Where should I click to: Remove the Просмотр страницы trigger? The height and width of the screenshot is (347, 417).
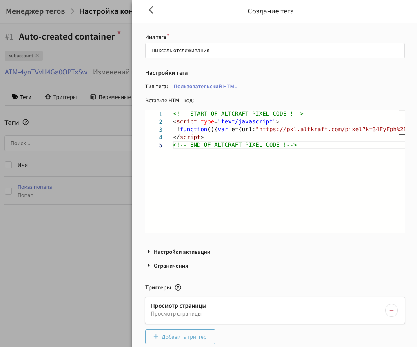(x=391, y=310)
